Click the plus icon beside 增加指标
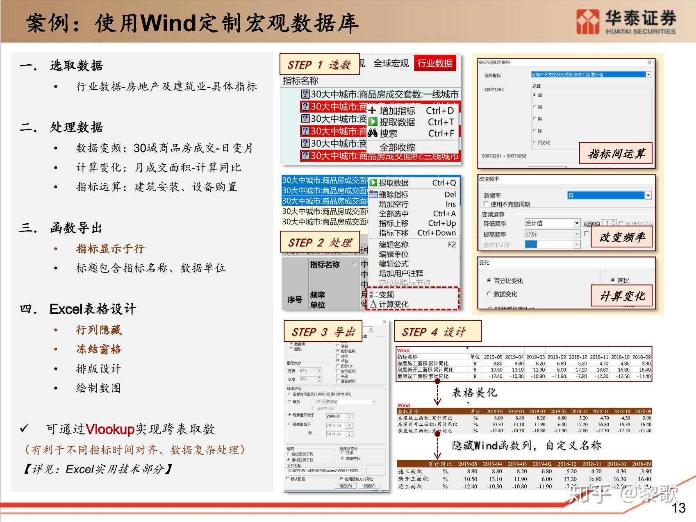 tap(372, 111)
